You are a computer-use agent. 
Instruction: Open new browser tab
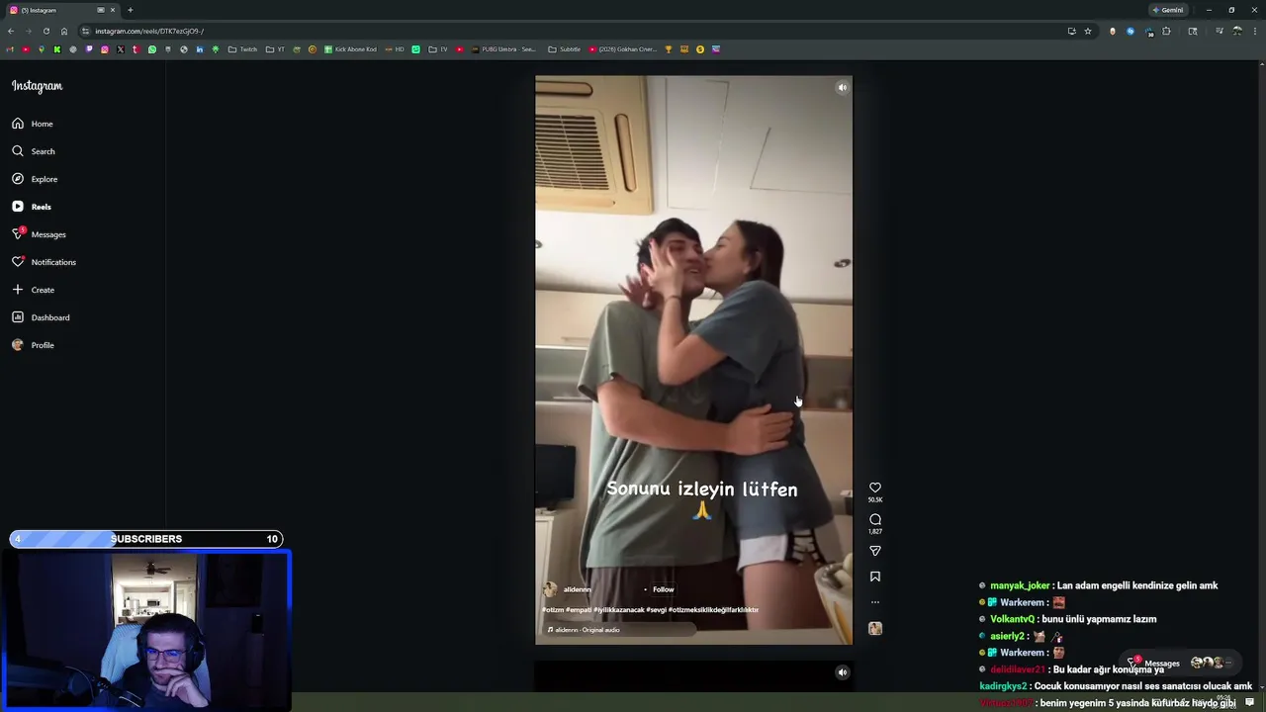[x=130, y=10]
